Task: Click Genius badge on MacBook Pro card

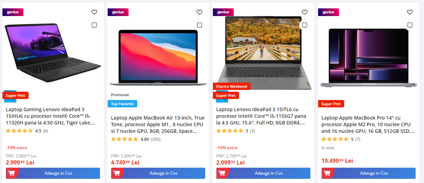Action: click(x=329, y=12)
